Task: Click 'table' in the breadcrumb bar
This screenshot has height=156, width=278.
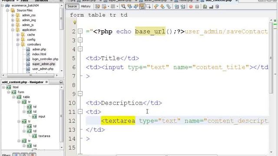Action: tap(96, 15)
